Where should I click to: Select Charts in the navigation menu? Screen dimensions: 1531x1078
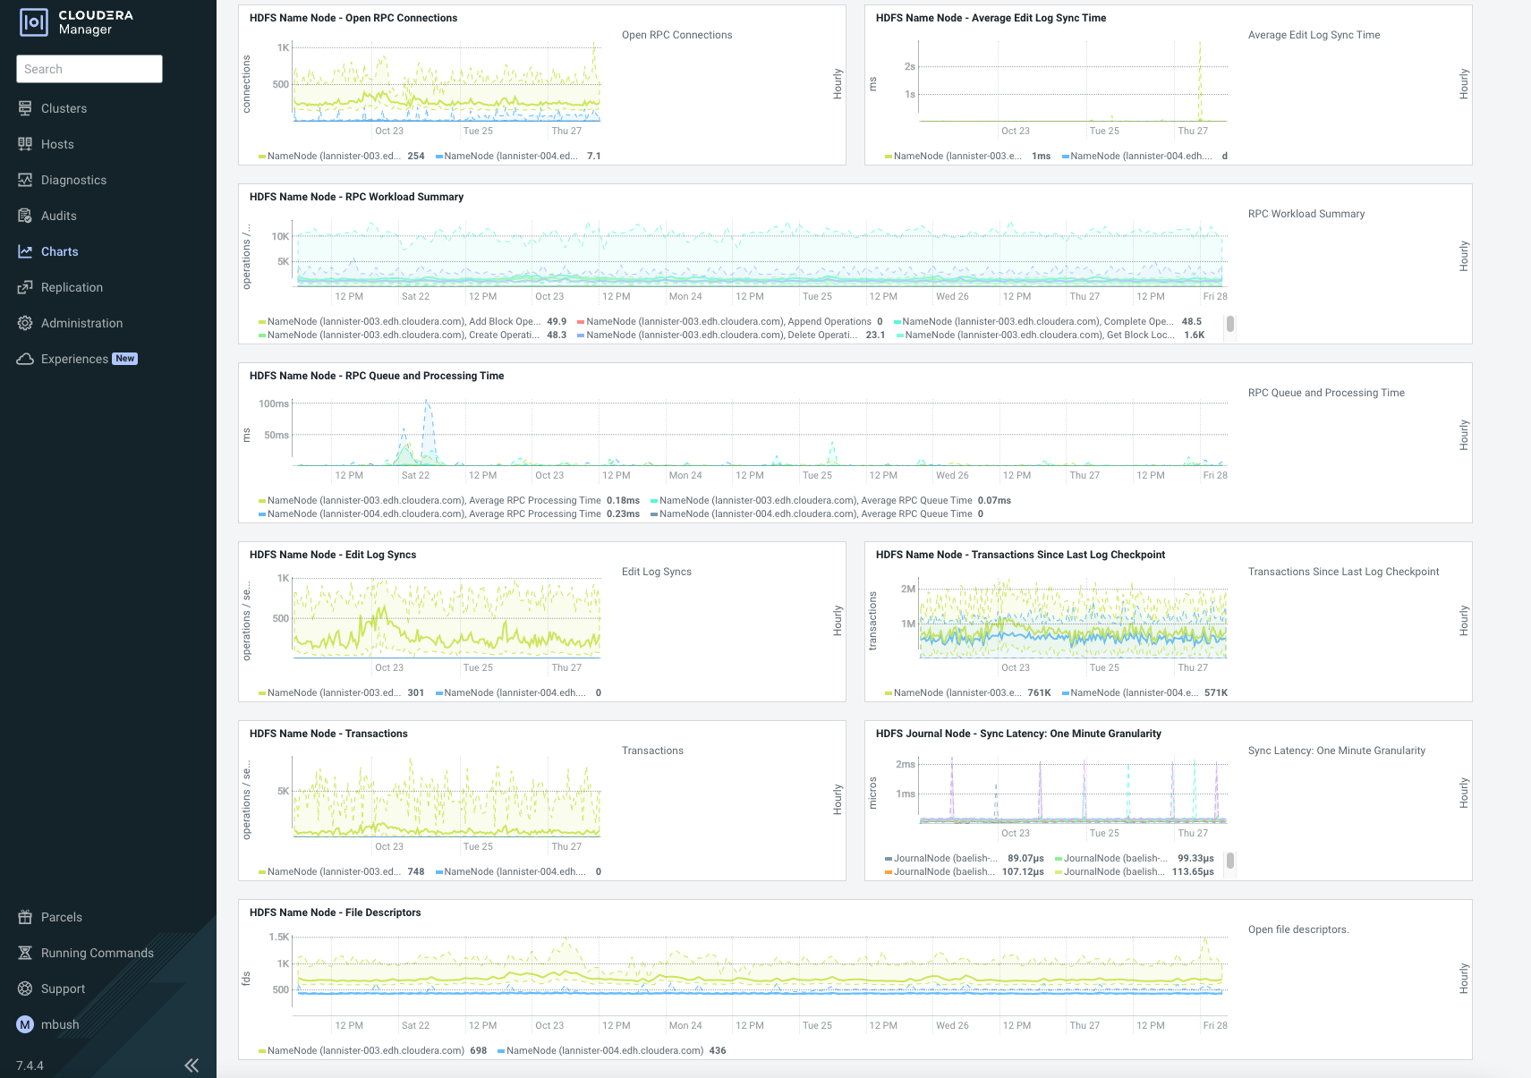[60, 251]
